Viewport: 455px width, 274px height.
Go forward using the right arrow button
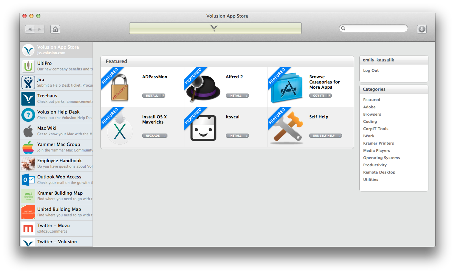[39, 29]
